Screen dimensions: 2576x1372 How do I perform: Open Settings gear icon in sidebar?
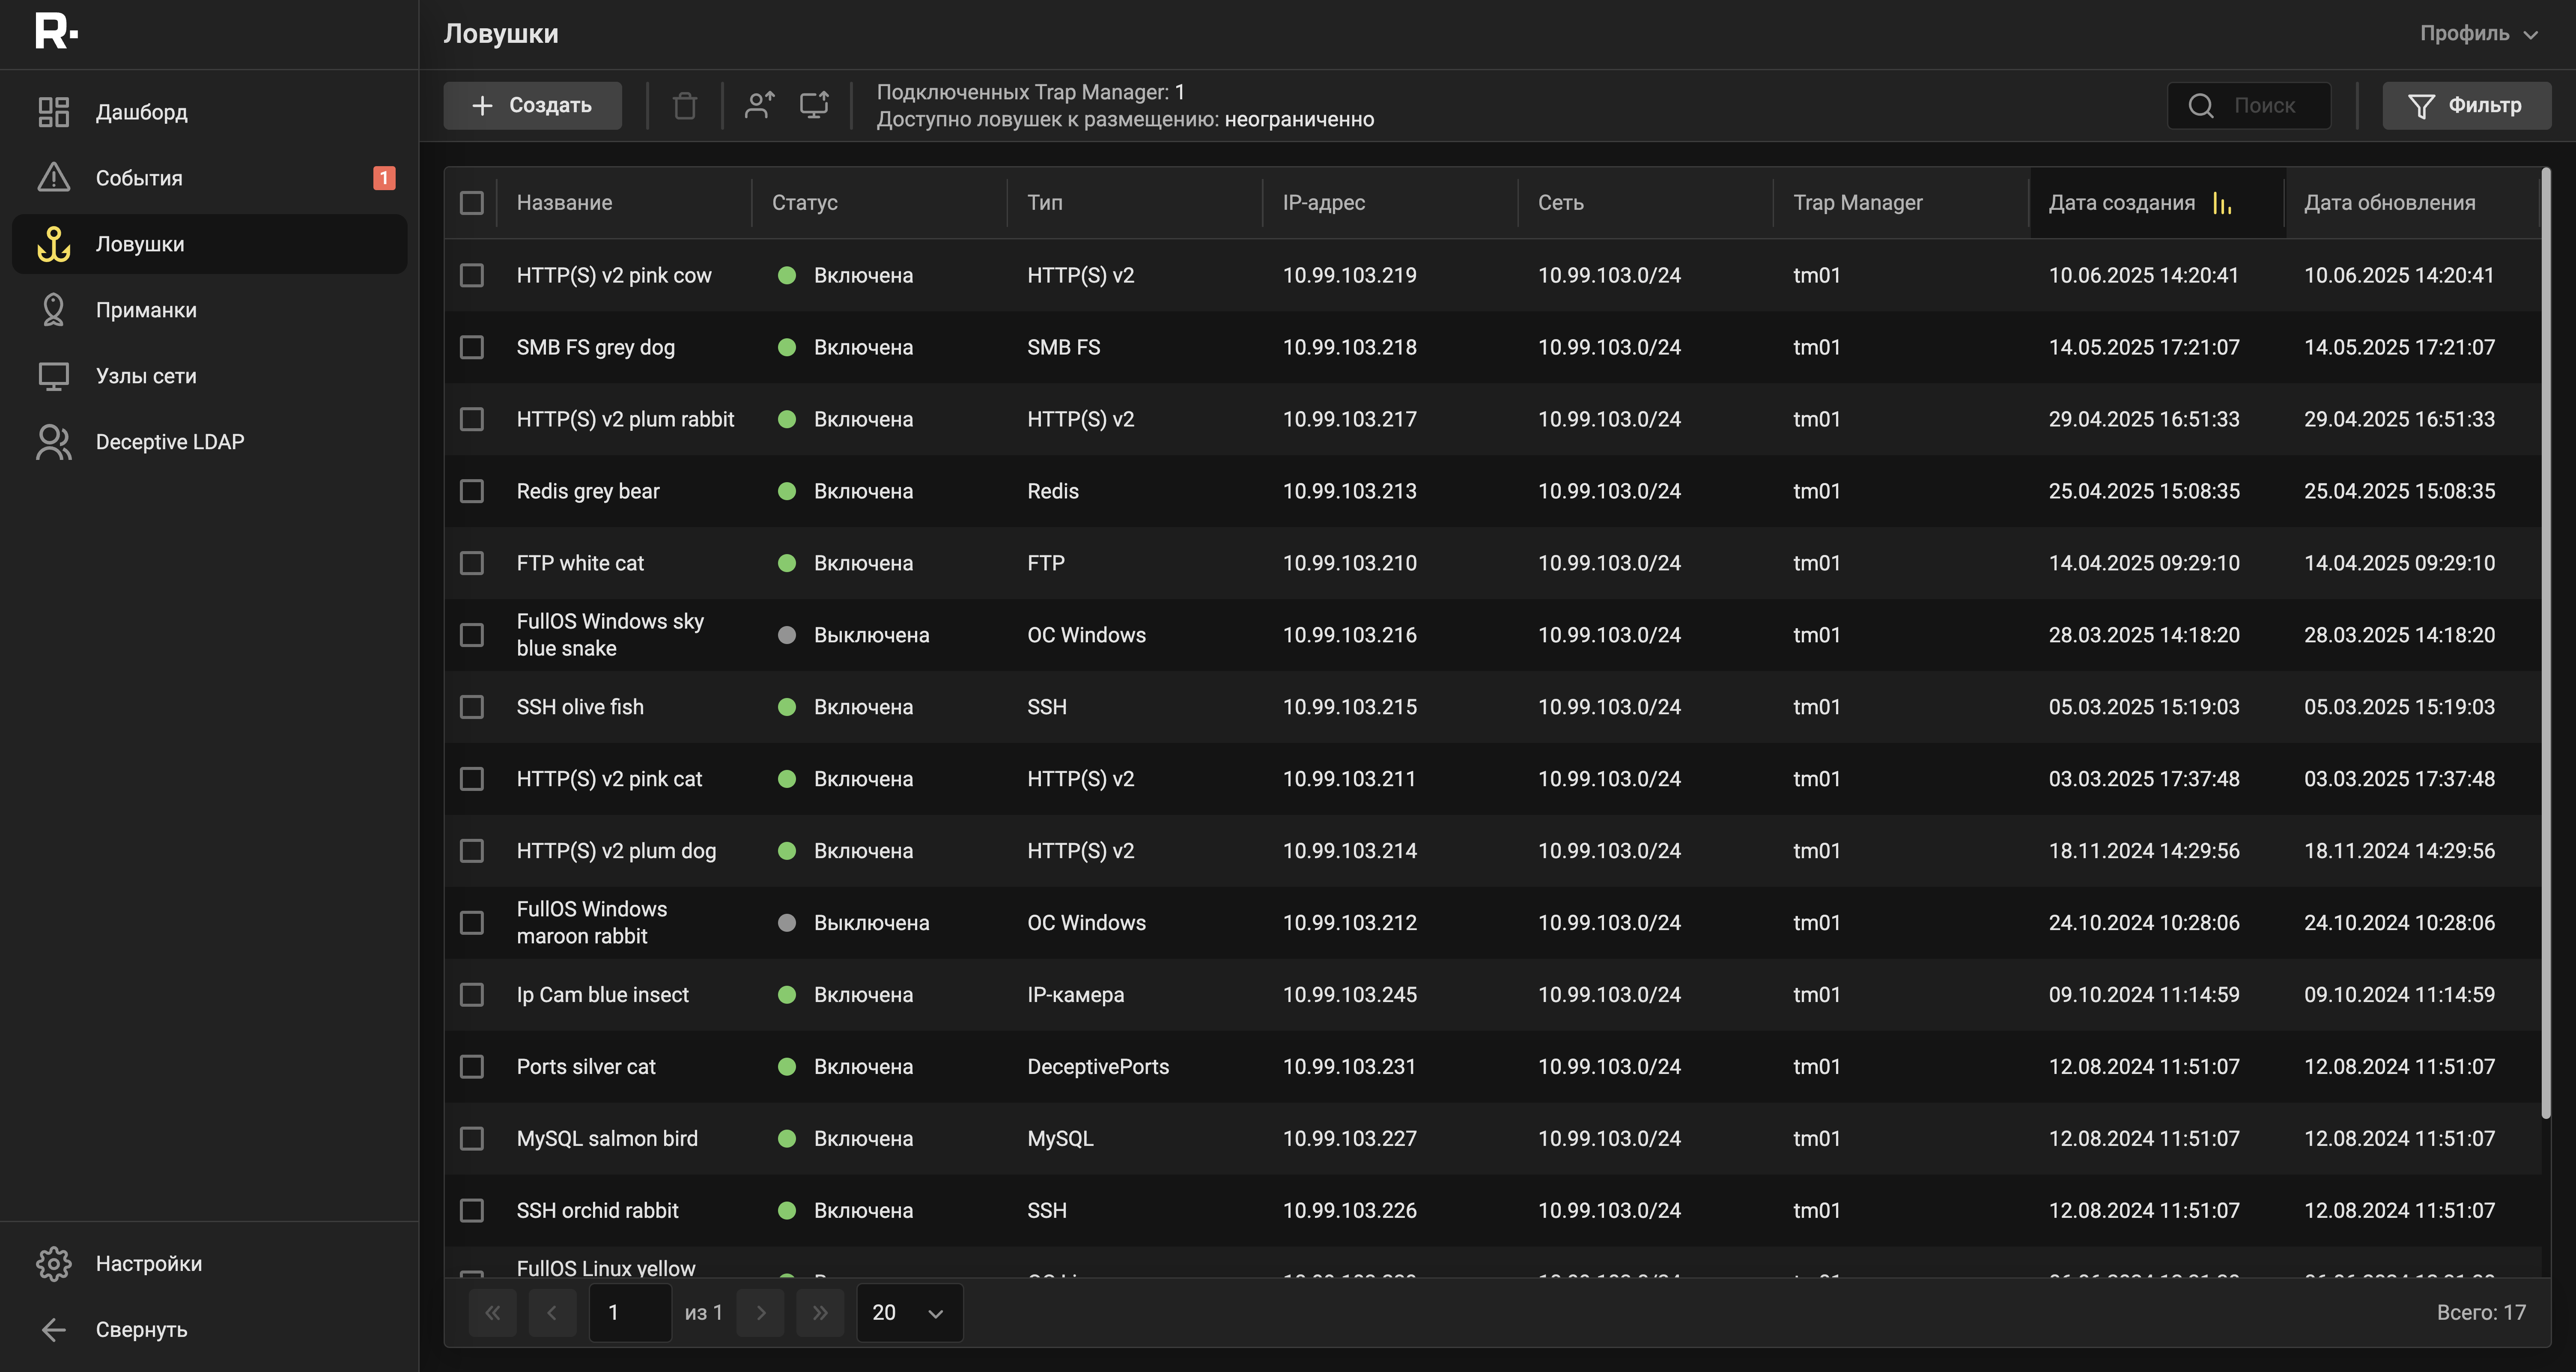[53, 1264]
